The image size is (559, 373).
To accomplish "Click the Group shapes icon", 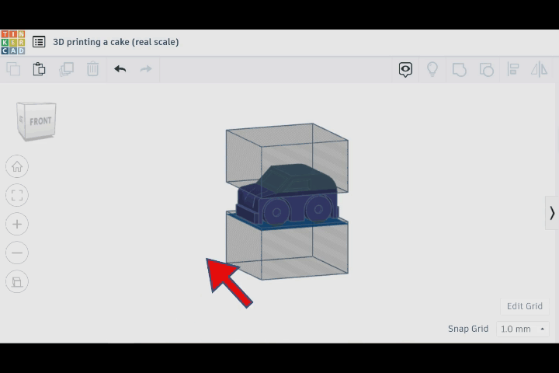I will tap(459, 69).
